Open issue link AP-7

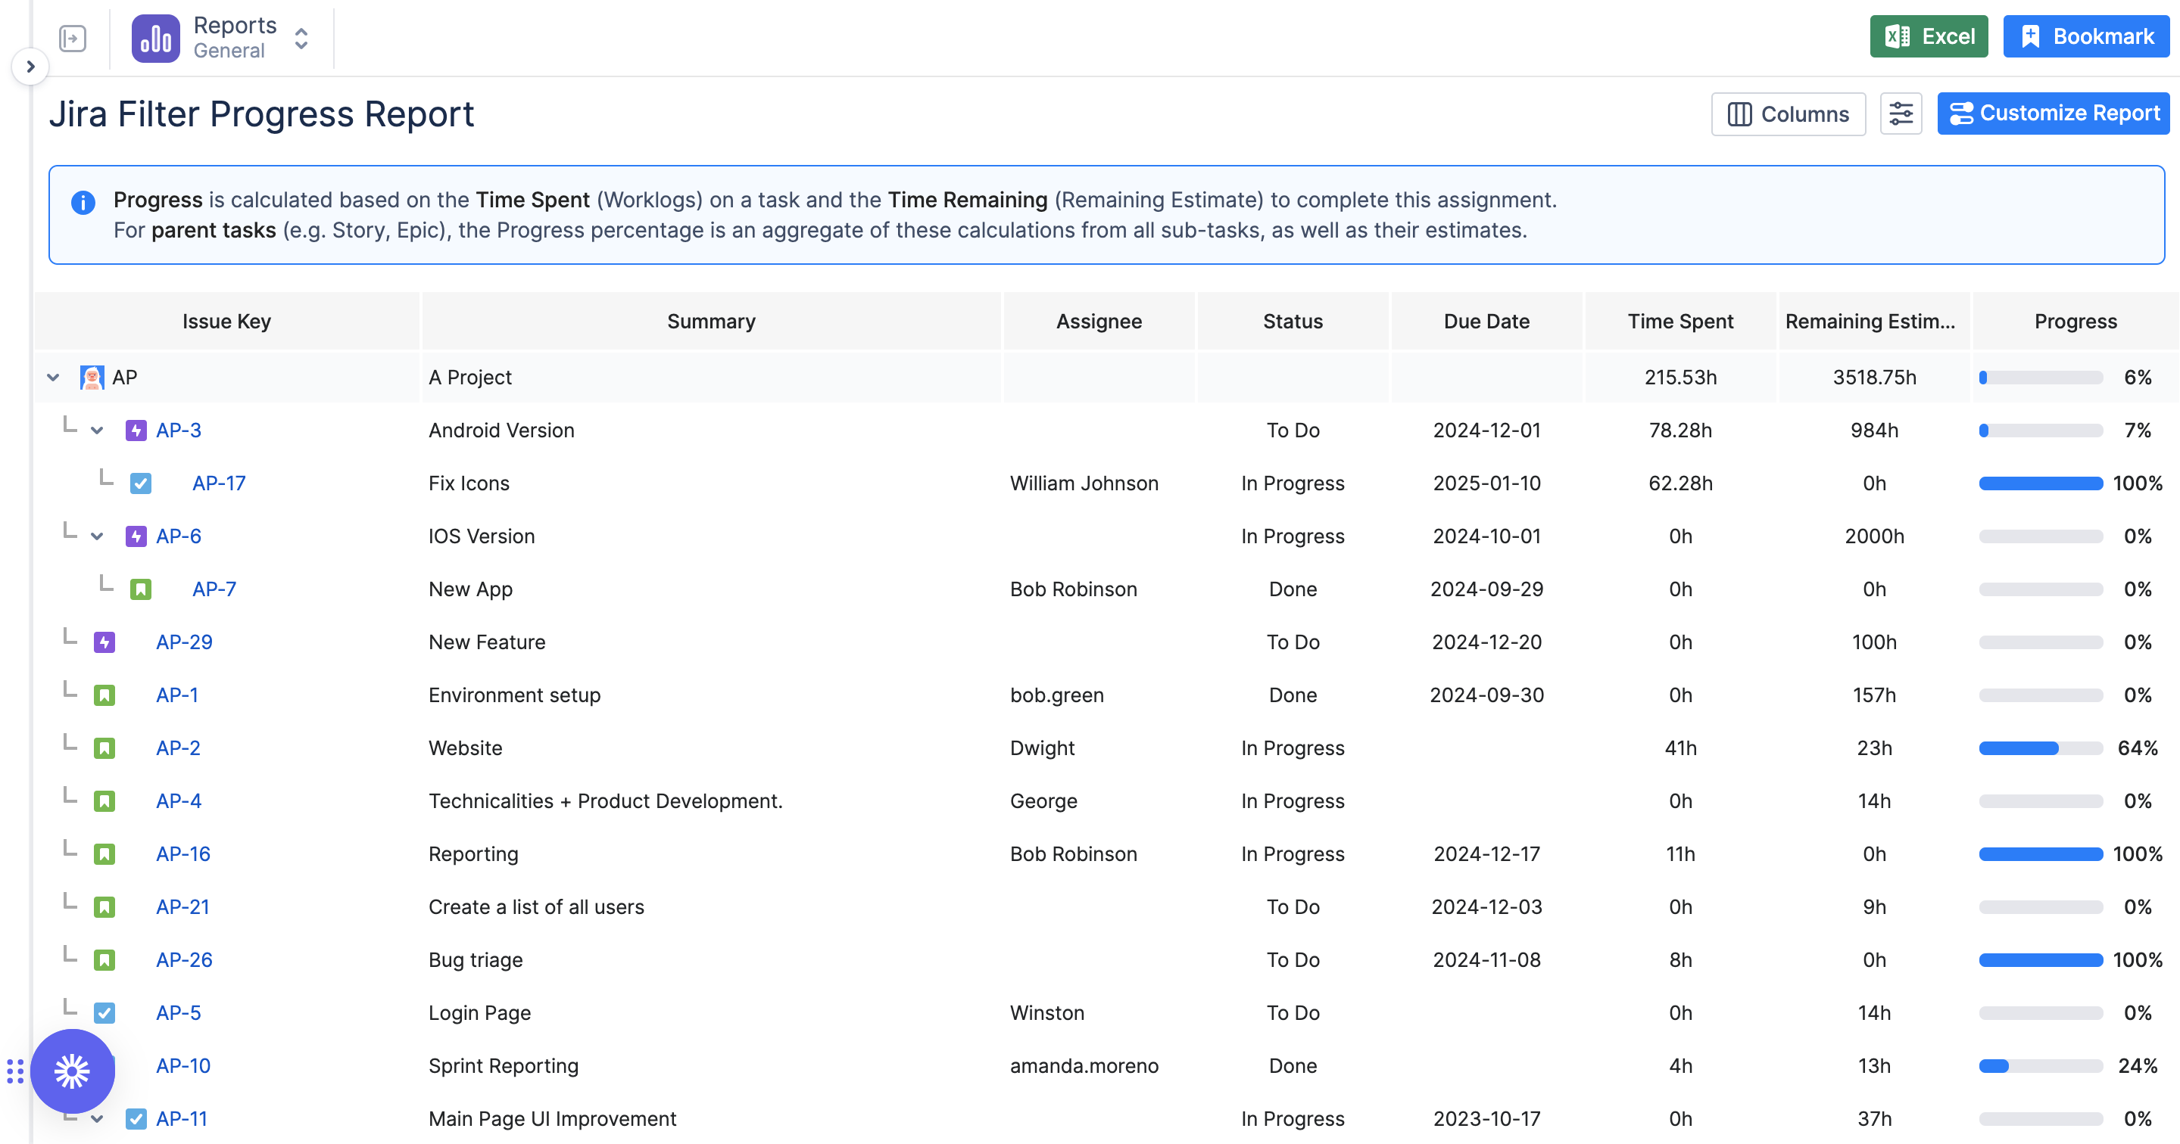click(214, 589)
